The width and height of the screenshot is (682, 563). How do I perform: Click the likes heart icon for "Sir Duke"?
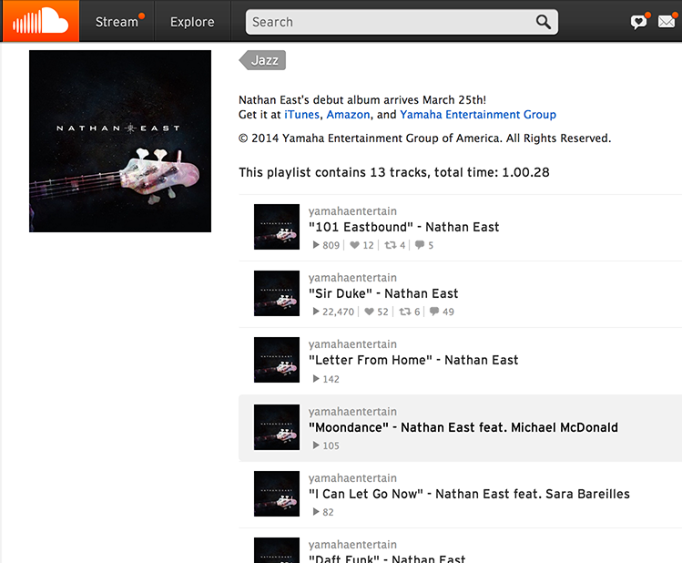click(370, 312)
